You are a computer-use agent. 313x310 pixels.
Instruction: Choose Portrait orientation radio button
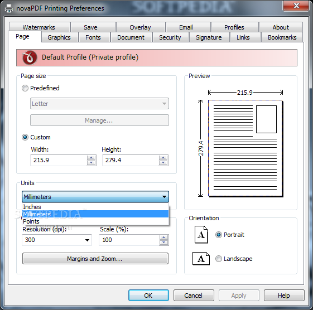tap(219, 235)
